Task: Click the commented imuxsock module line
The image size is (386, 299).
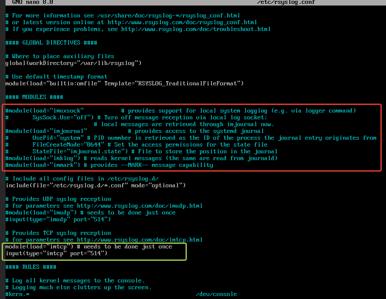Action: (181, 111)
